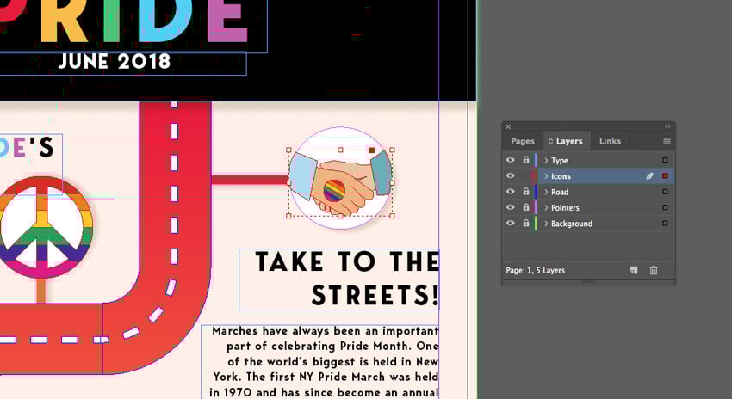Click the 'TAKE TO THE STREETS!' text frame
The height and width of the screenshot is (399, 732).
pyautogui.click(x=339, y=279)
